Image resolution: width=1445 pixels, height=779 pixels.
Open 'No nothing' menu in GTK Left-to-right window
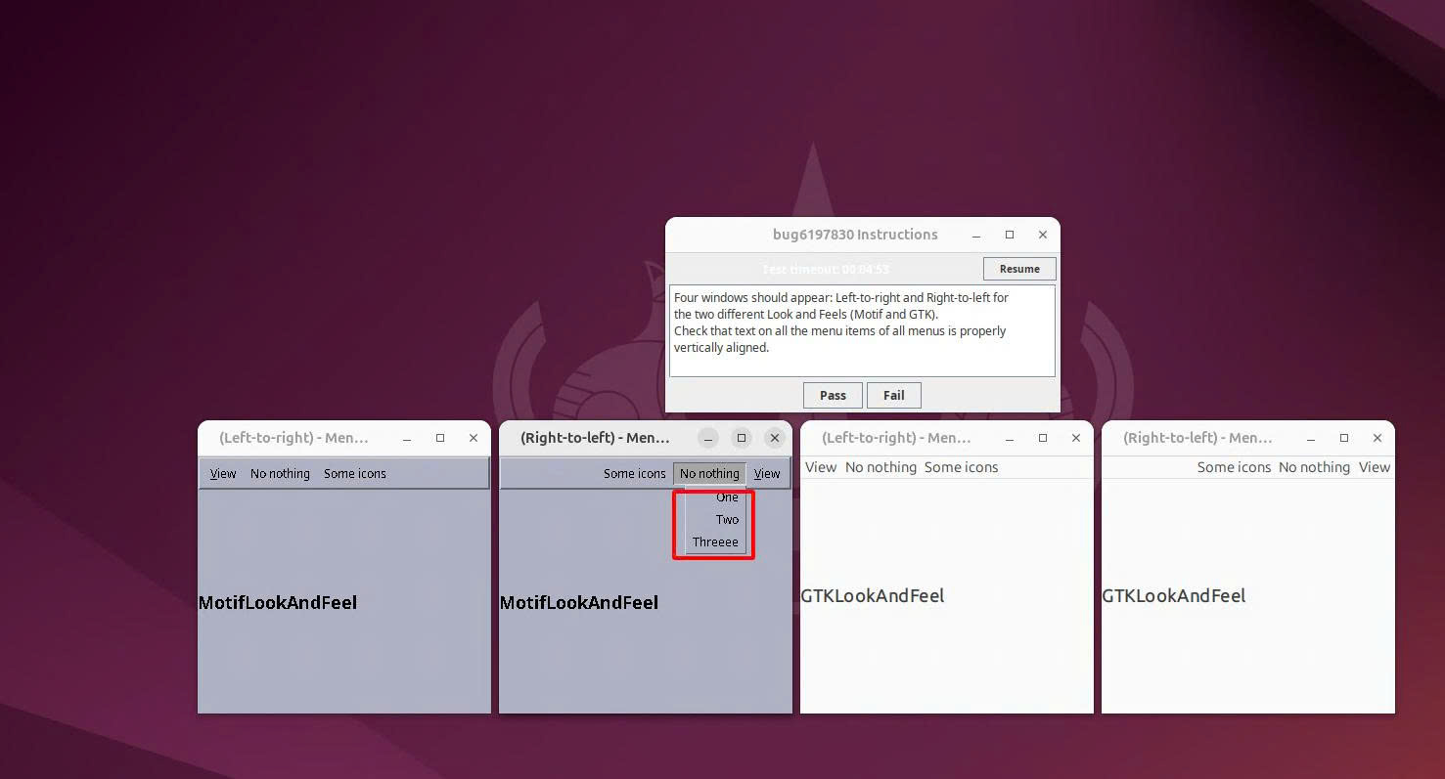[881, 467]
